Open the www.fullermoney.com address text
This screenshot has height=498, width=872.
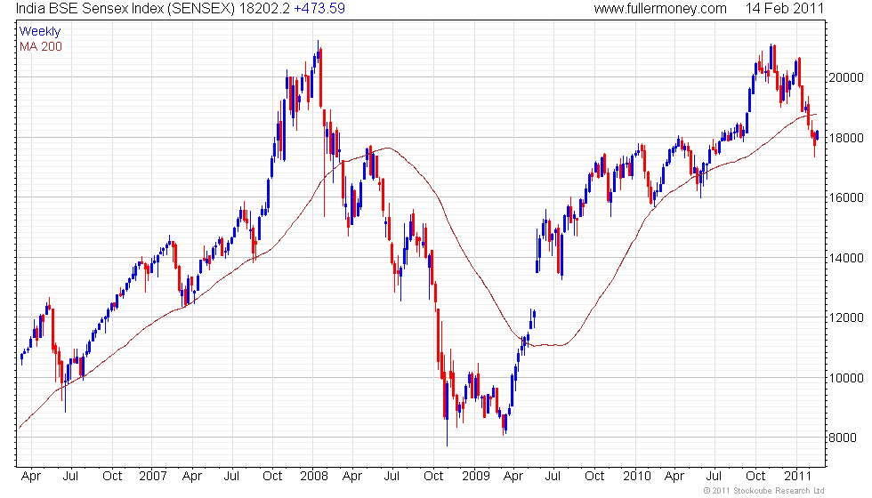(x=660, y=8)
